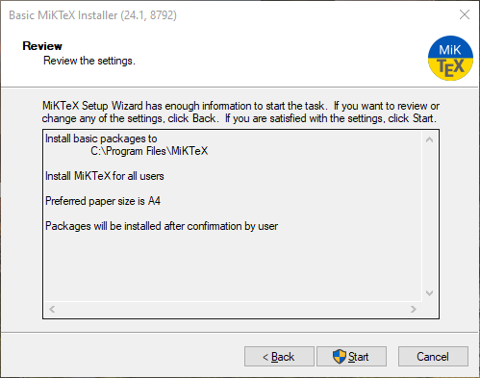Click the installer title bar text

click(x=92, y=15)
